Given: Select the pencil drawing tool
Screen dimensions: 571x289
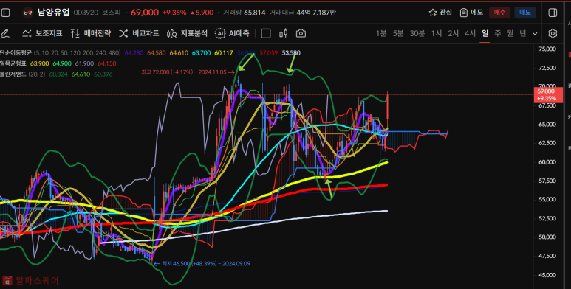Looking at the screenshot, I should [x=5, y=33].
